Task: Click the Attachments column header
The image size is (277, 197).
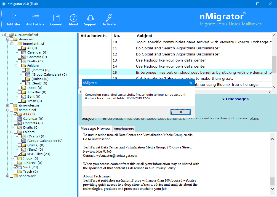Action: click(x=95, y=36)
